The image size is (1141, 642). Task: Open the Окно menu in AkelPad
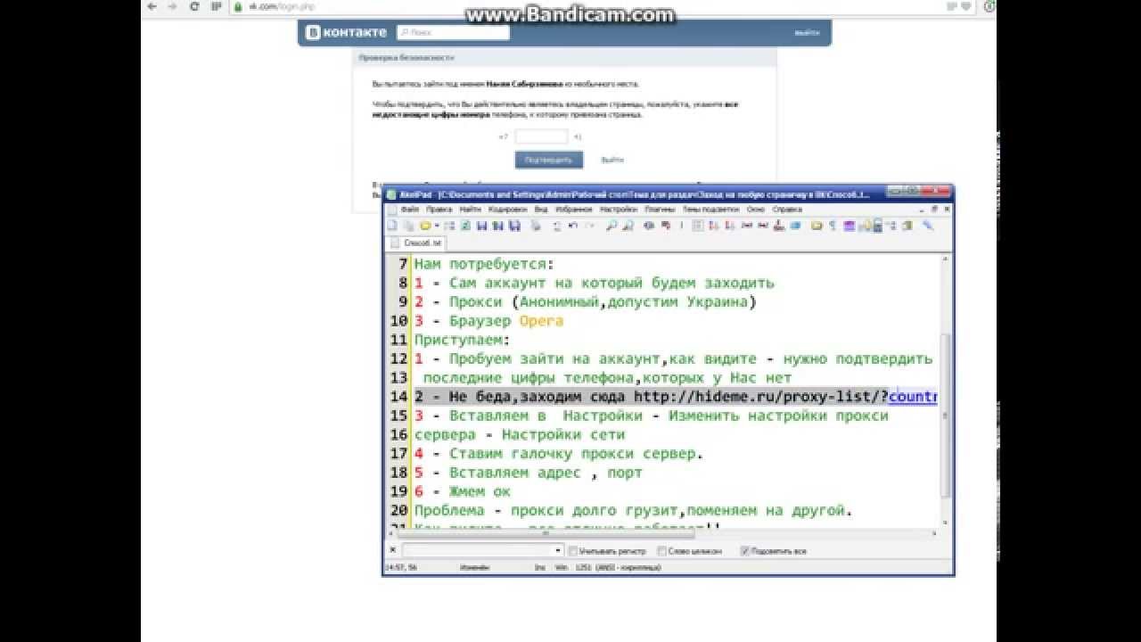click(756, 210)
